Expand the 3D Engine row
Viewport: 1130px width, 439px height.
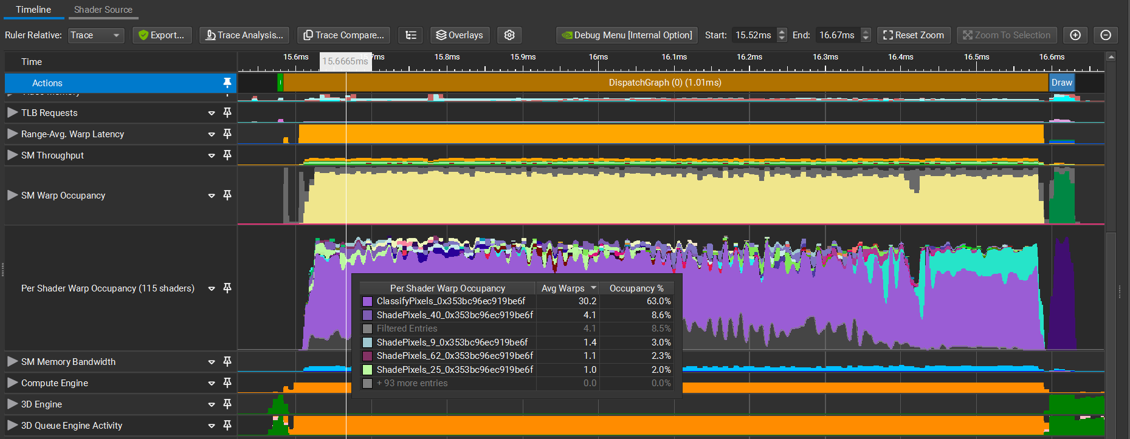tap(12, 404)
